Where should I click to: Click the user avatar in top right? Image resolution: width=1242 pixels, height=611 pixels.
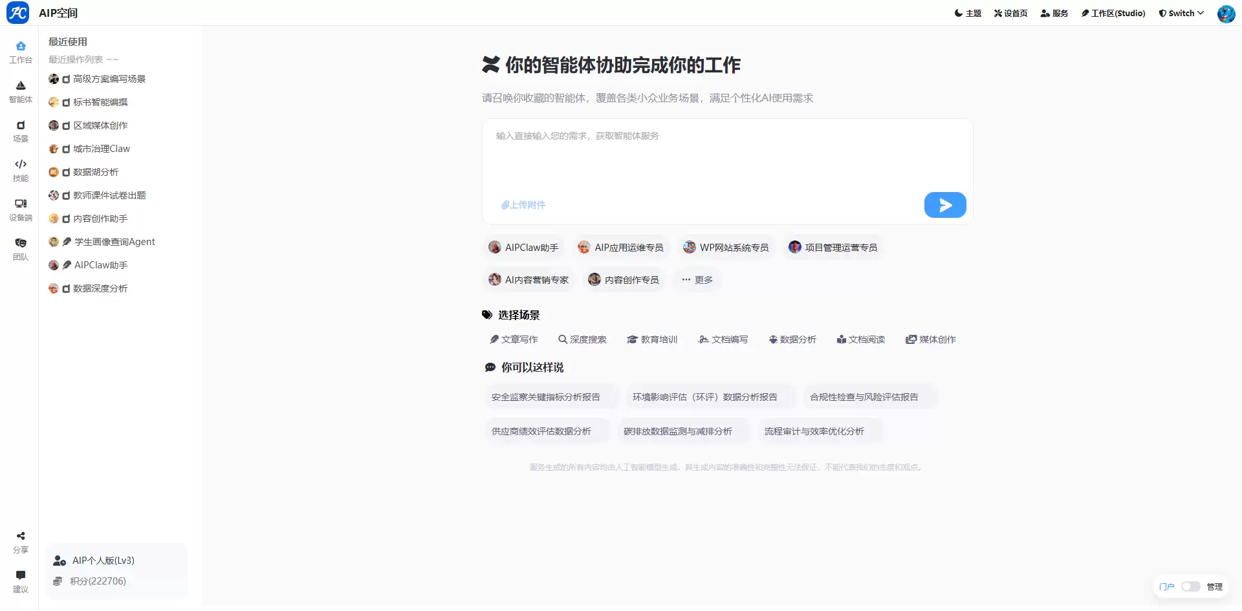point(1226,13)
